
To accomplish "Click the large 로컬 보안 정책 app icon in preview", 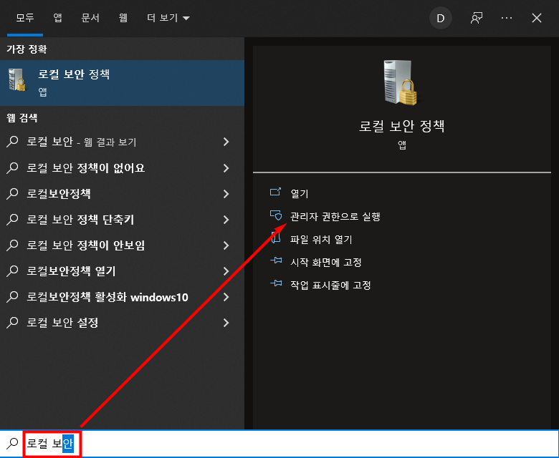I will pyautogui.click(x=401, y=82).
